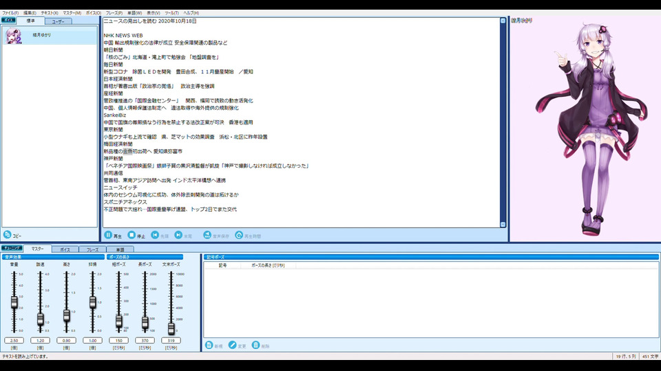Click the line '毎日新聞' in editor
Viewport: 661px width, 371px height.
(113, 65)
